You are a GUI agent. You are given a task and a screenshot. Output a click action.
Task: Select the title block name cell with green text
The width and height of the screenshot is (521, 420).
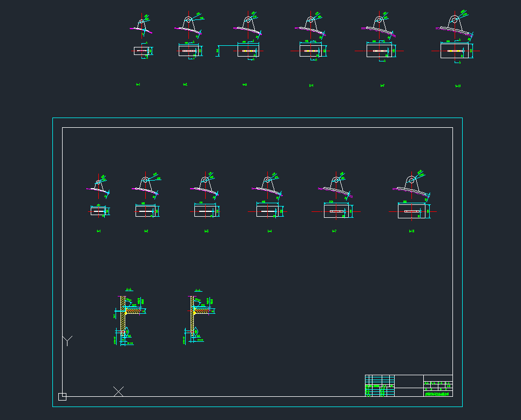[x=438, y=394]
